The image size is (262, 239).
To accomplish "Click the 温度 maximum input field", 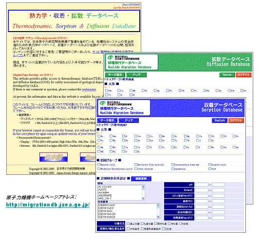I will [218, 201].
